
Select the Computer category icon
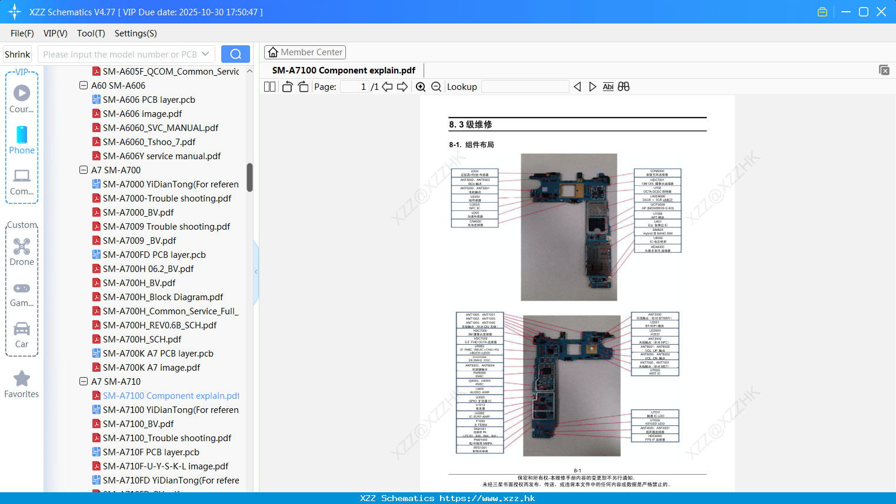pyautogui.click(x=22, y=182)
